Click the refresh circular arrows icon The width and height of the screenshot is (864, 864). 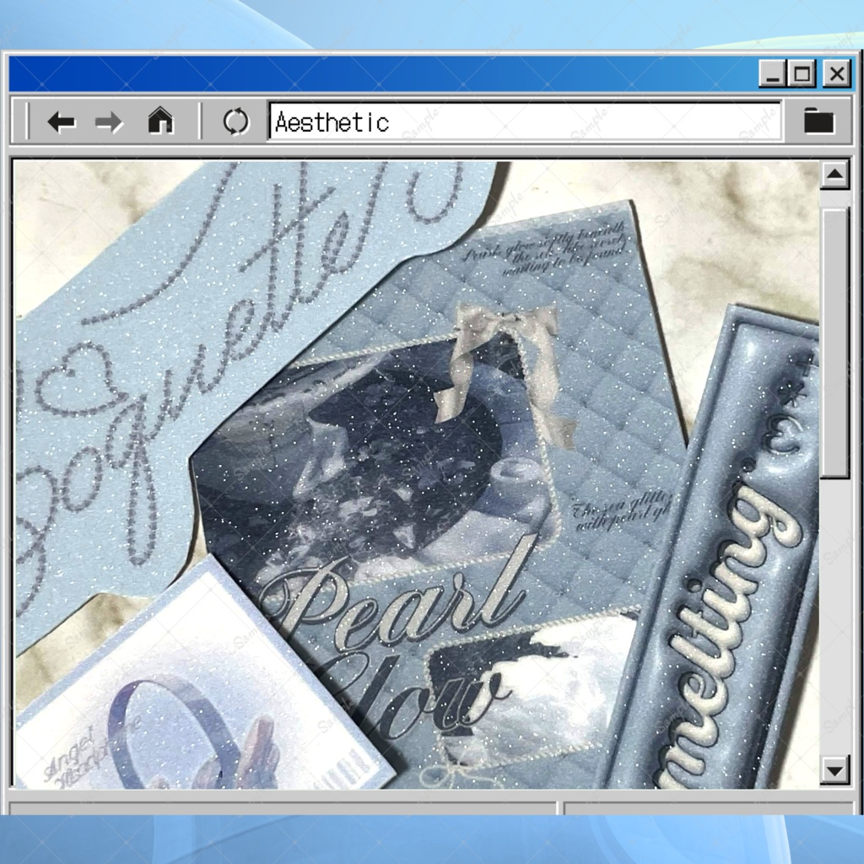click(x=236, y=121)
